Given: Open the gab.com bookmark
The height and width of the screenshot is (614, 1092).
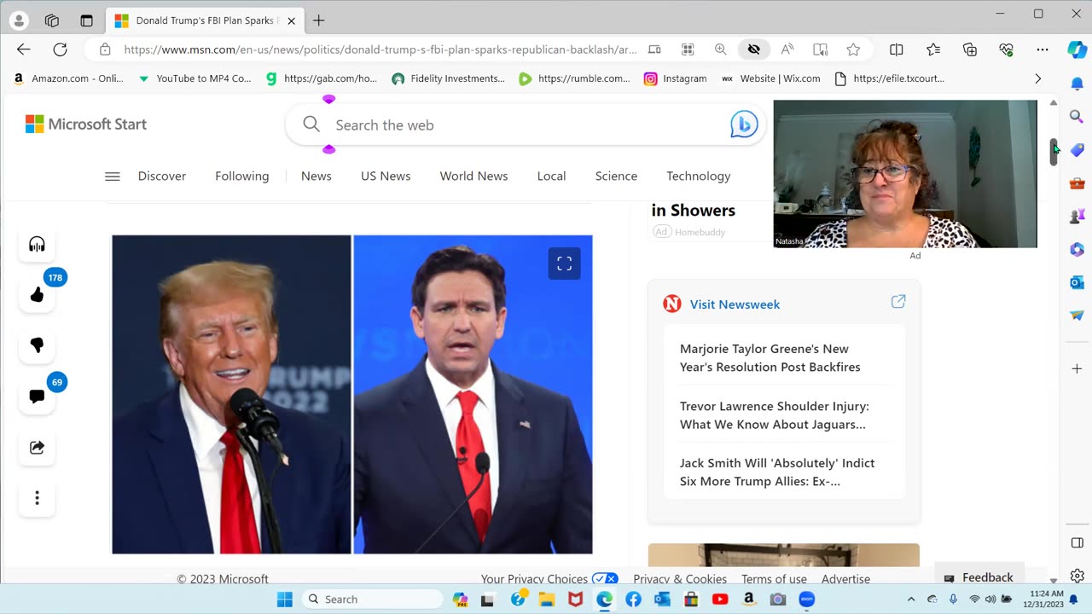Looking at the screenshot, I should point(321,78).
